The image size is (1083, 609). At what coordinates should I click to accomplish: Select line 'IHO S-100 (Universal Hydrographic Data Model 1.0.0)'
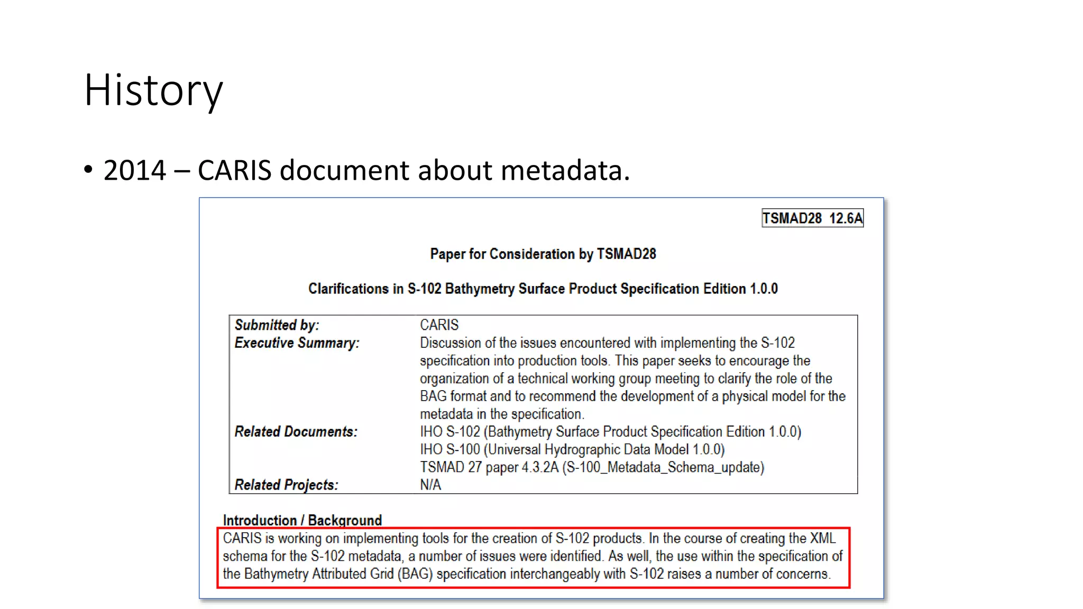(x=572, y=449)
